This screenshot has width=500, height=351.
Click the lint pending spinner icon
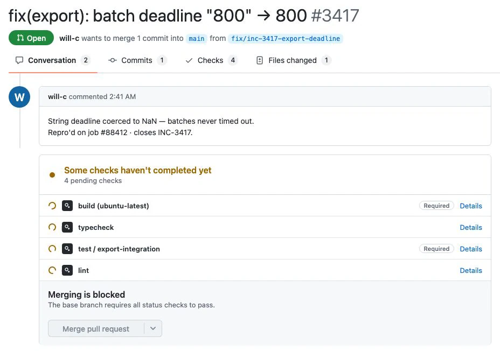tap(52, 270)
